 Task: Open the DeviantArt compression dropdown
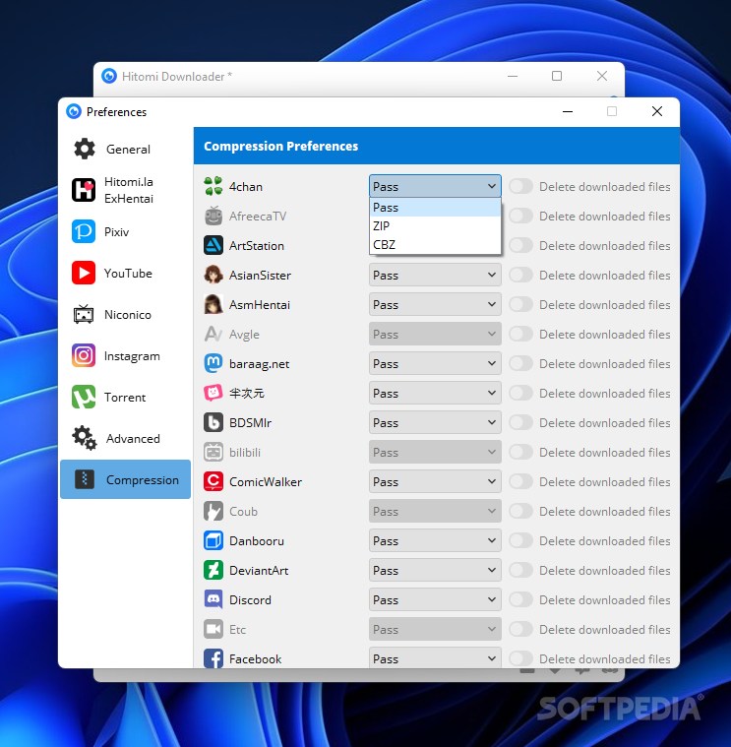click(435, 570)
